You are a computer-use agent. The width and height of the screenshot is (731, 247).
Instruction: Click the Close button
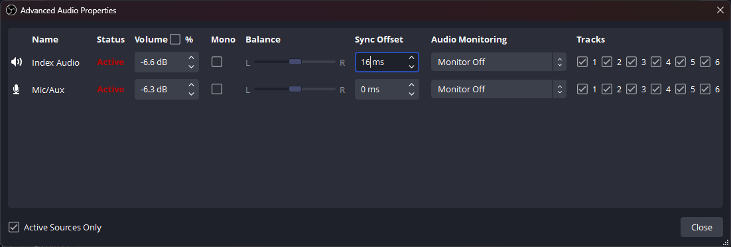[x=702, y=227]
